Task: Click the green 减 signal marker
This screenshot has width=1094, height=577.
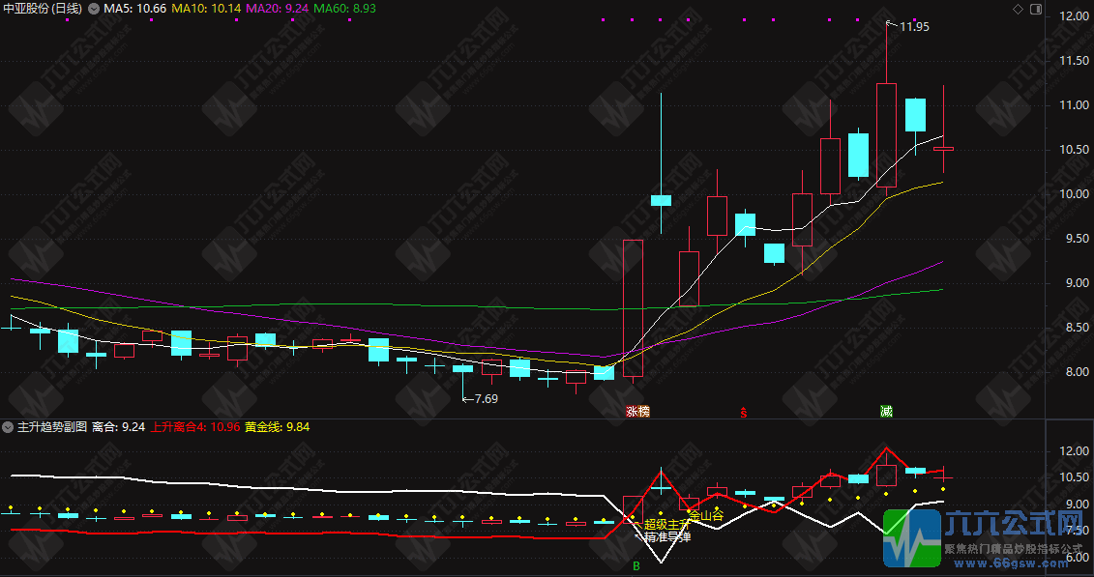Action: tap(886, 411)
